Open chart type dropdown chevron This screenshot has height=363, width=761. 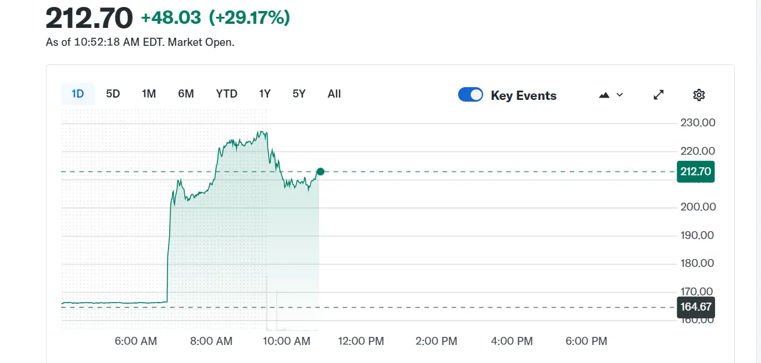click(620, 95)
